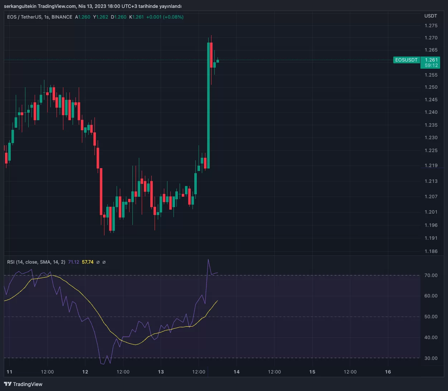
Task: Click the purple RSI value 71.12
Action: pyautogui.click(x=74, y=262)
